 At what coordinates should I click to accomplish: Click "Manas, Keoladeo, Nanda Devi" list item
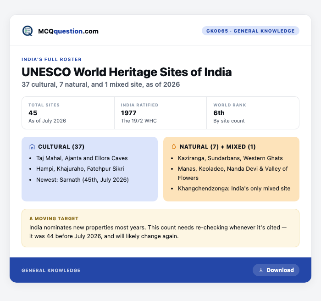click(x=233, y=173)
